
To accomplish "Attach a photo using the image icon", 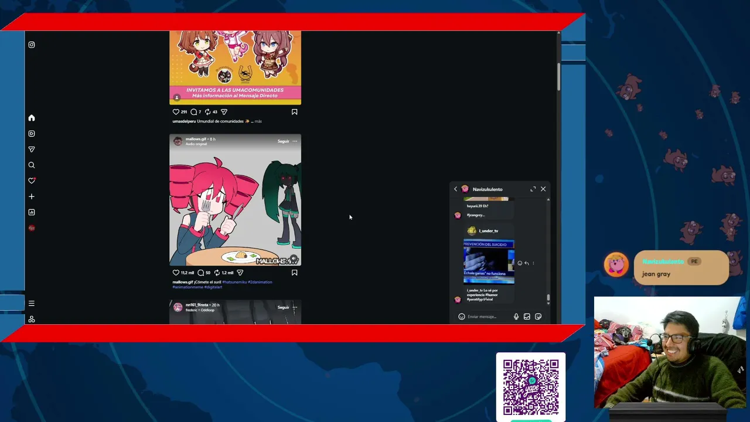I will pyautogui.click(x=527, y=316).
